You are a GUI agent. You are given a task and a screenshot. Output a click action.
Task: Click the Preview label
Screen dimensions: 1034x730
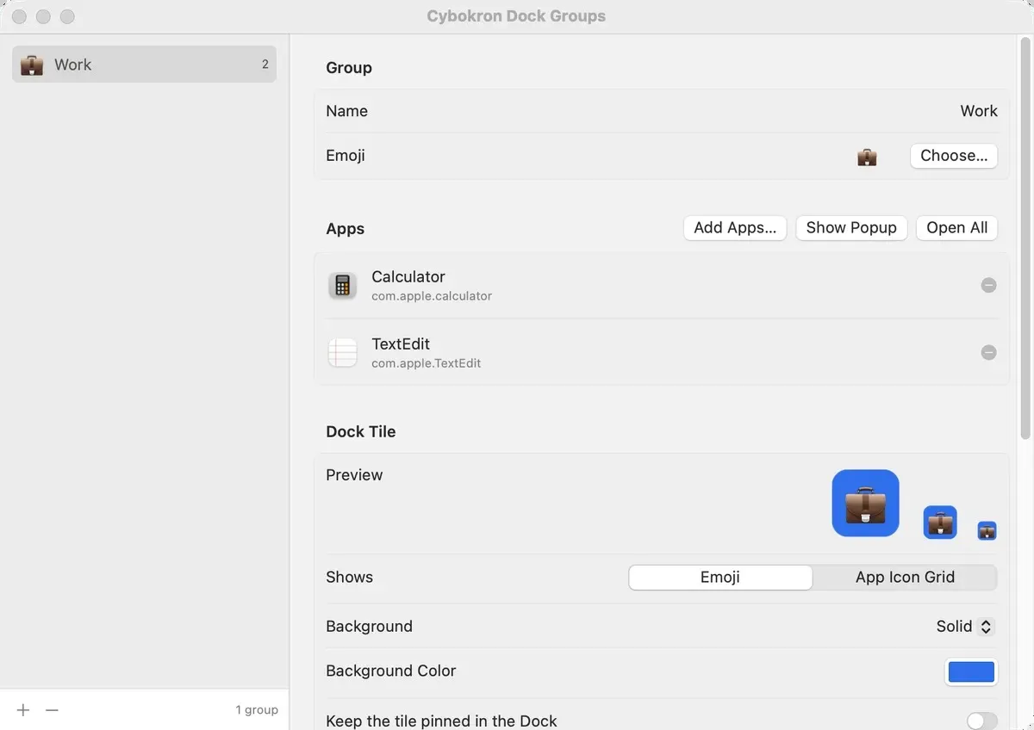coord(354,475)
